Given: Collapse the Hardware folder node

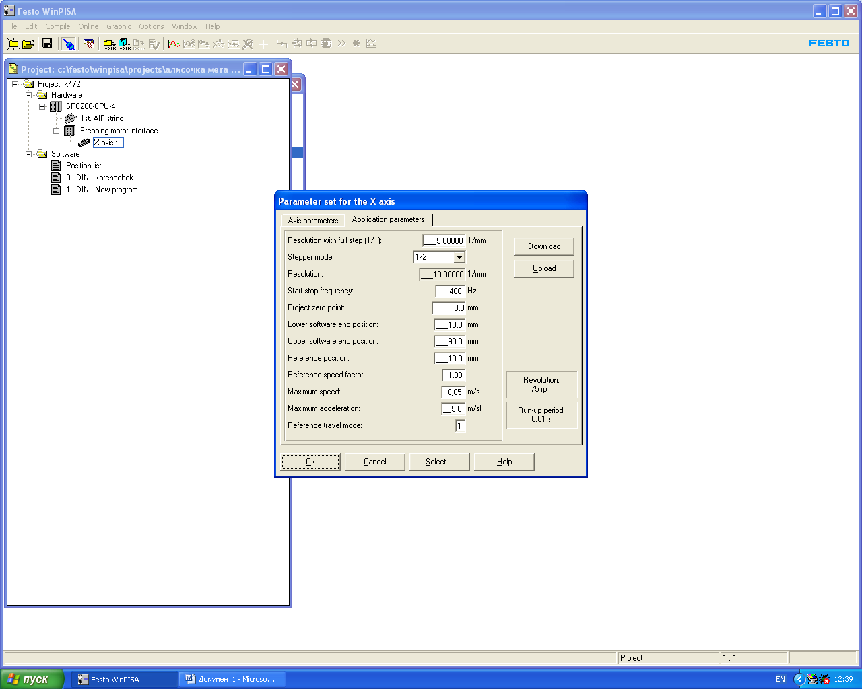Looking at the screenshot, I should [29, 95].
